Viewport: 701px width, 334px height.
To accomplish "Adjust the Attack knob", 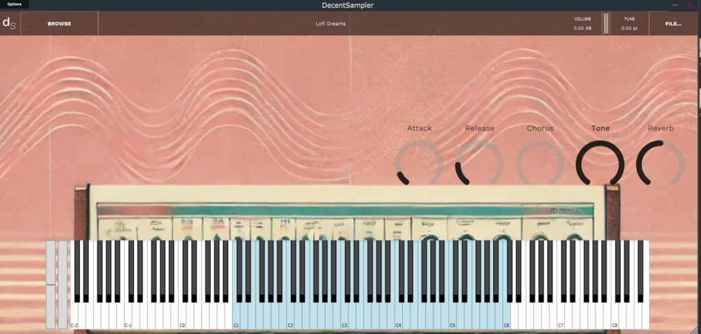I will [419, 164].
